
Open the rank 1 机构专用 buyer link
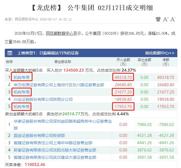(x=22, y=78)
